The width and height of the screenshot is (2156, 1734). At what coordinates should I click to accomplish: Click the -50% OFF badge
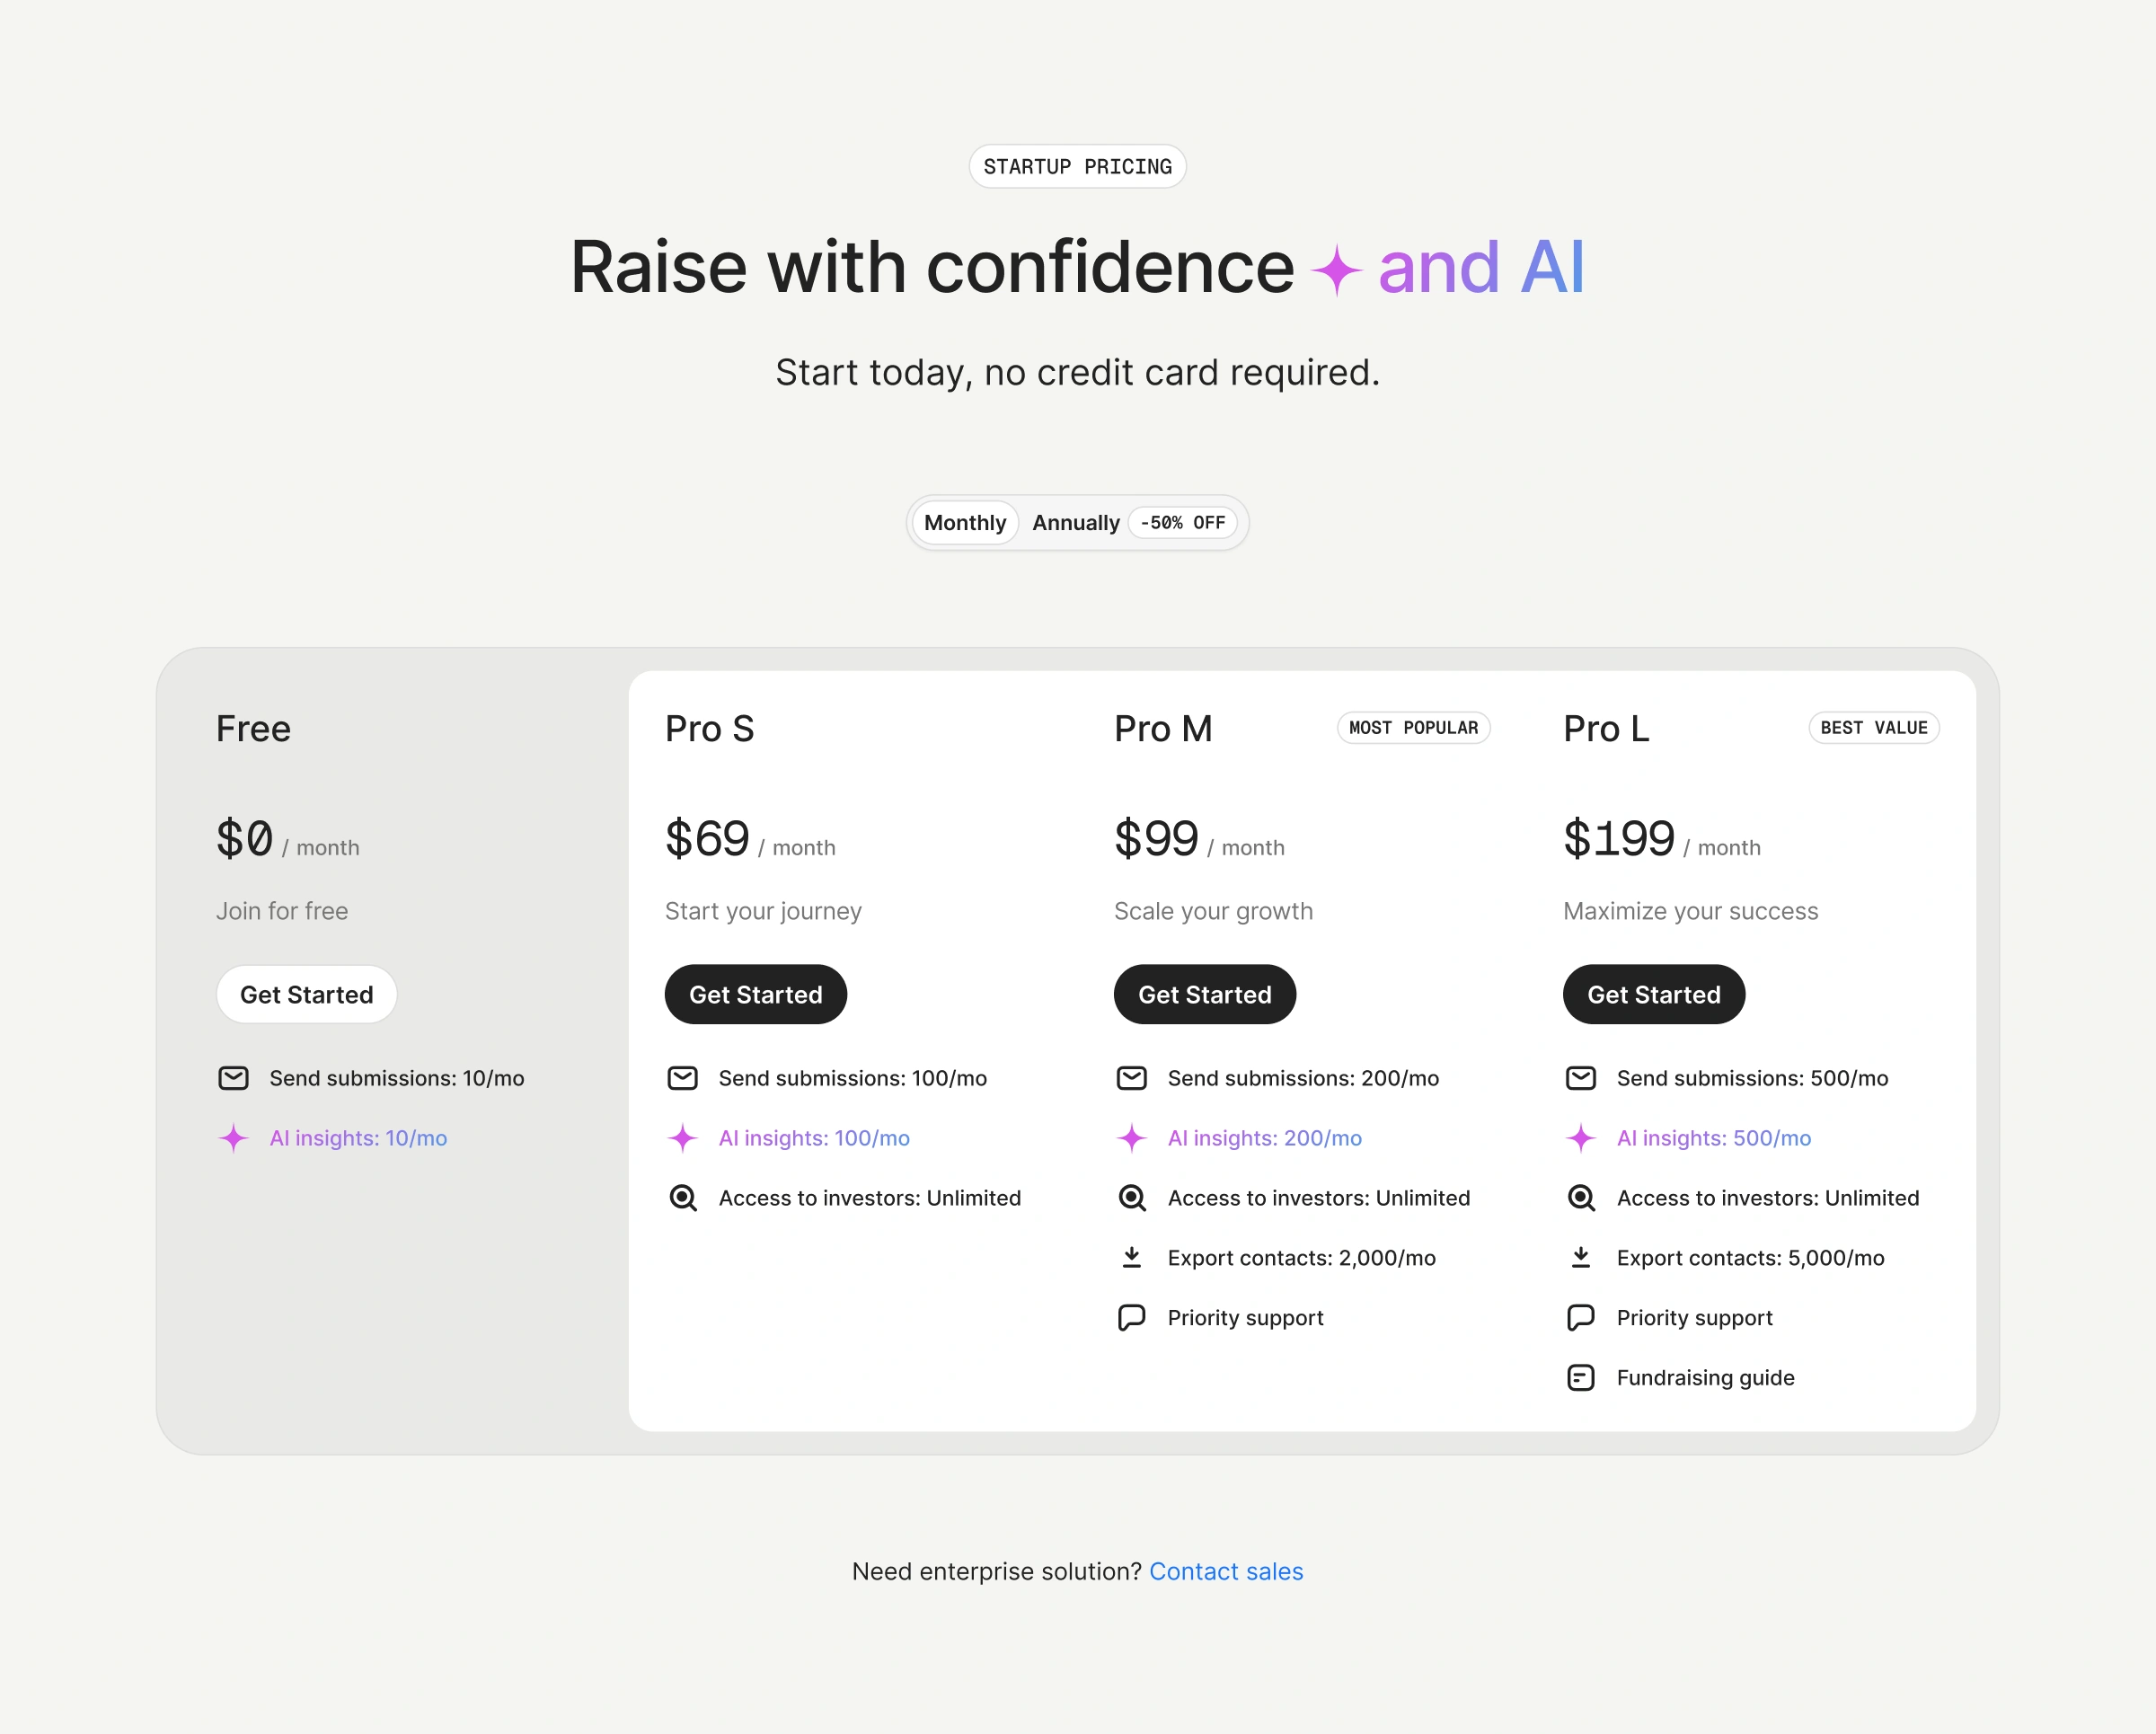[1183, 523]
